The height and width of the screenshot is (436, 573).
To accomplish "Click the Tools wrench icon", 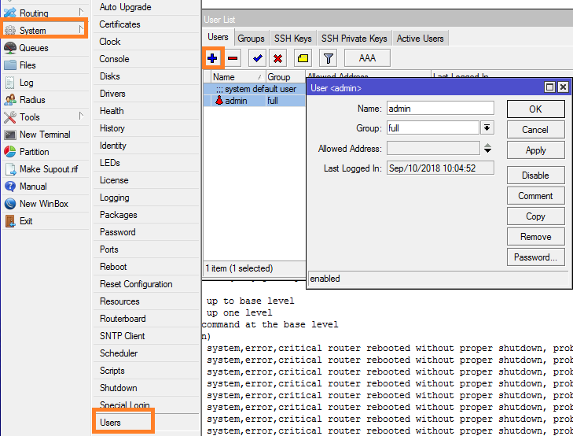I will [x=10, y=117].
